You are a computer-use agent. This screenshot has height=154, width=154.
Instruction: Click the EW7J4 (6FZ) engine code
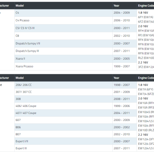coord(146,94)
